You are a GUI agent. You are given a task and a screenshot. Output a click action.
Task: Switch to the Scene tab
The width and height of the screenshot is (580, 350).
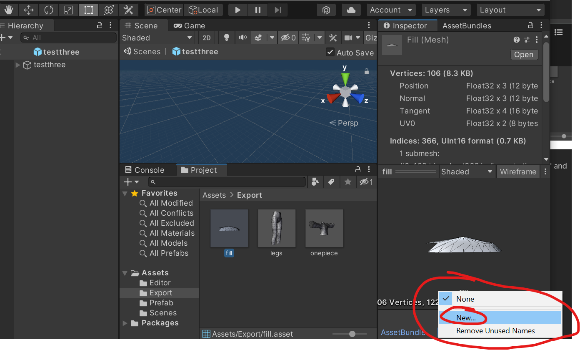141,25
